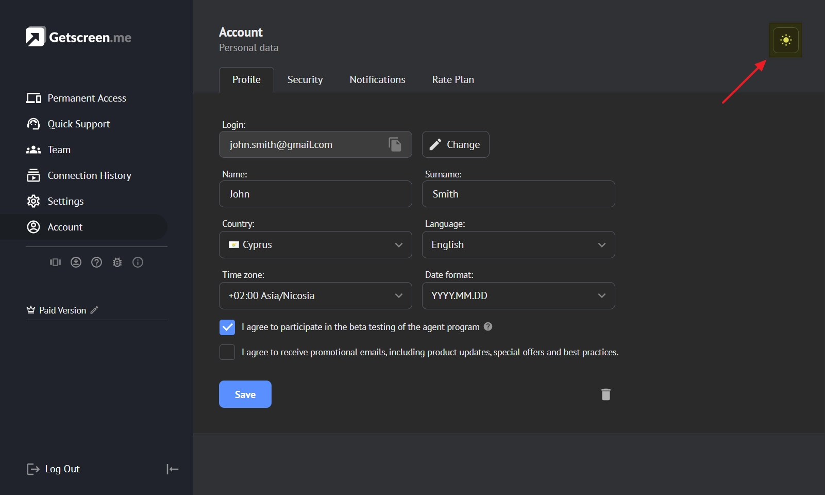This screenshot has width=825, height=495.
Task: Click into the Surname input field
Action: point(518,194)
